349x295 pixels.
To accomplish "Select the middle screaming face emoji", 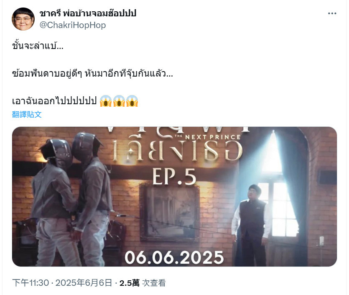I will tap(119, 101).
